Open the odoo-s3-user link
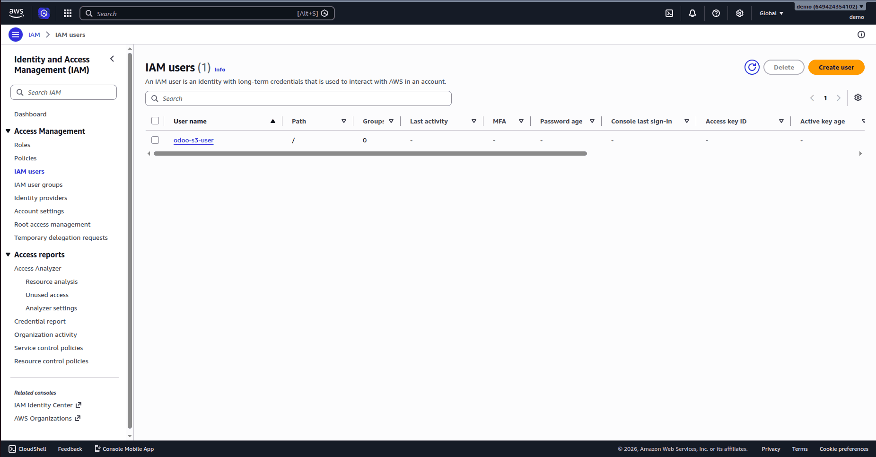Viewport: 876px width, 457px height. point(193,140)
